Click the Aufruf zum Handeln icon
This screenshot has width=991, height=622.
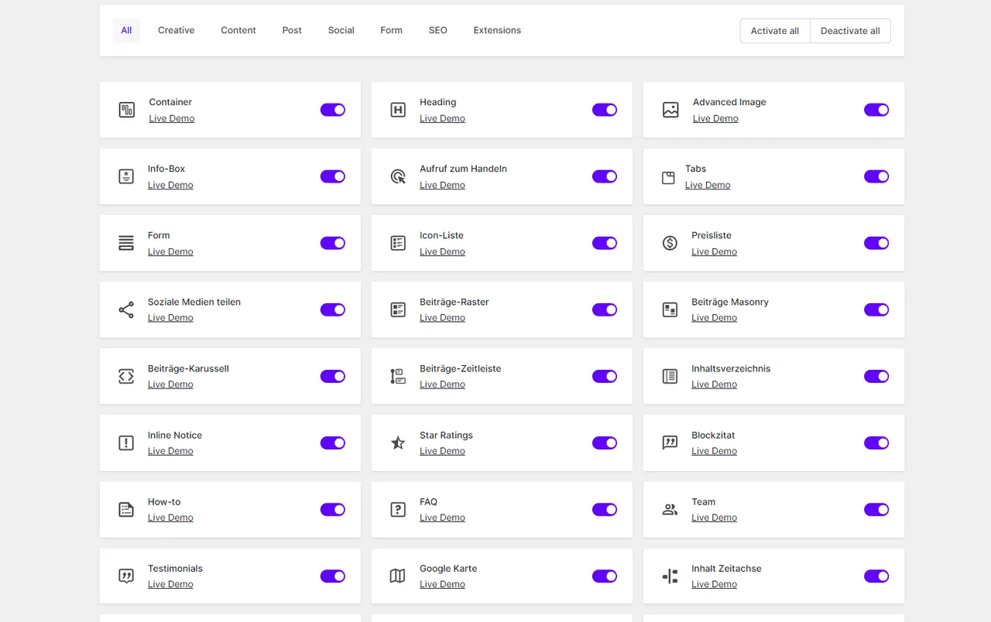[398, 176]
